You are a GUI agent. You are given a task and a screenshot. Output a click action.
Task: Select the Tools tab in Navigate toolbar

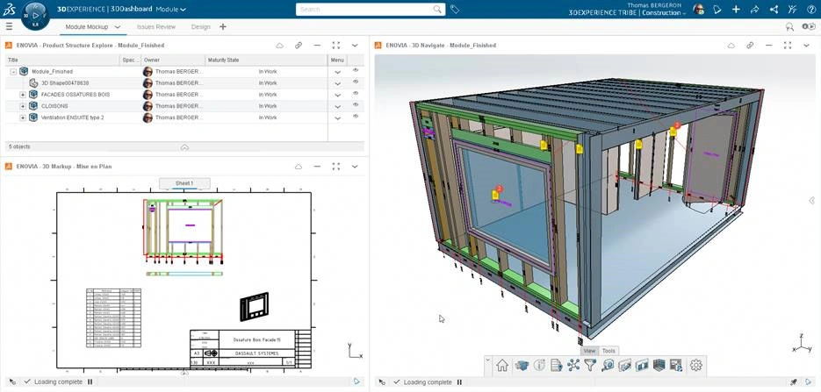coord(609,351)
